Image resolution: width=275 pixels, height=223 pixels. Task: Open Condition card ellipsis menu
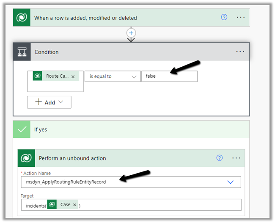pos(240,52)
